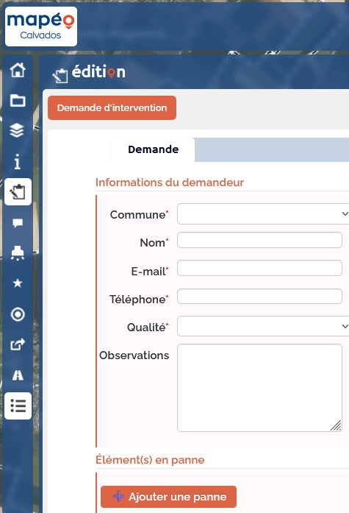
Task: Focus the Nom input field
Action: (x=259, y=240)
